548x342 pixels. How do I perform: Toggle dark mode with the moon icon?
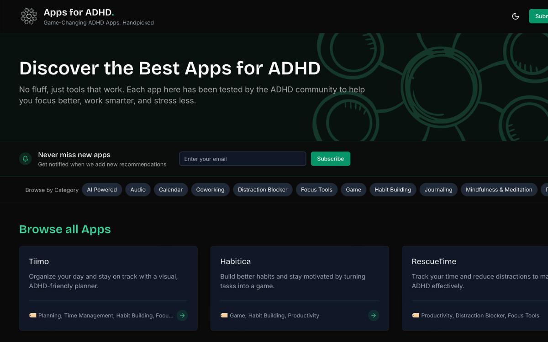516,16
